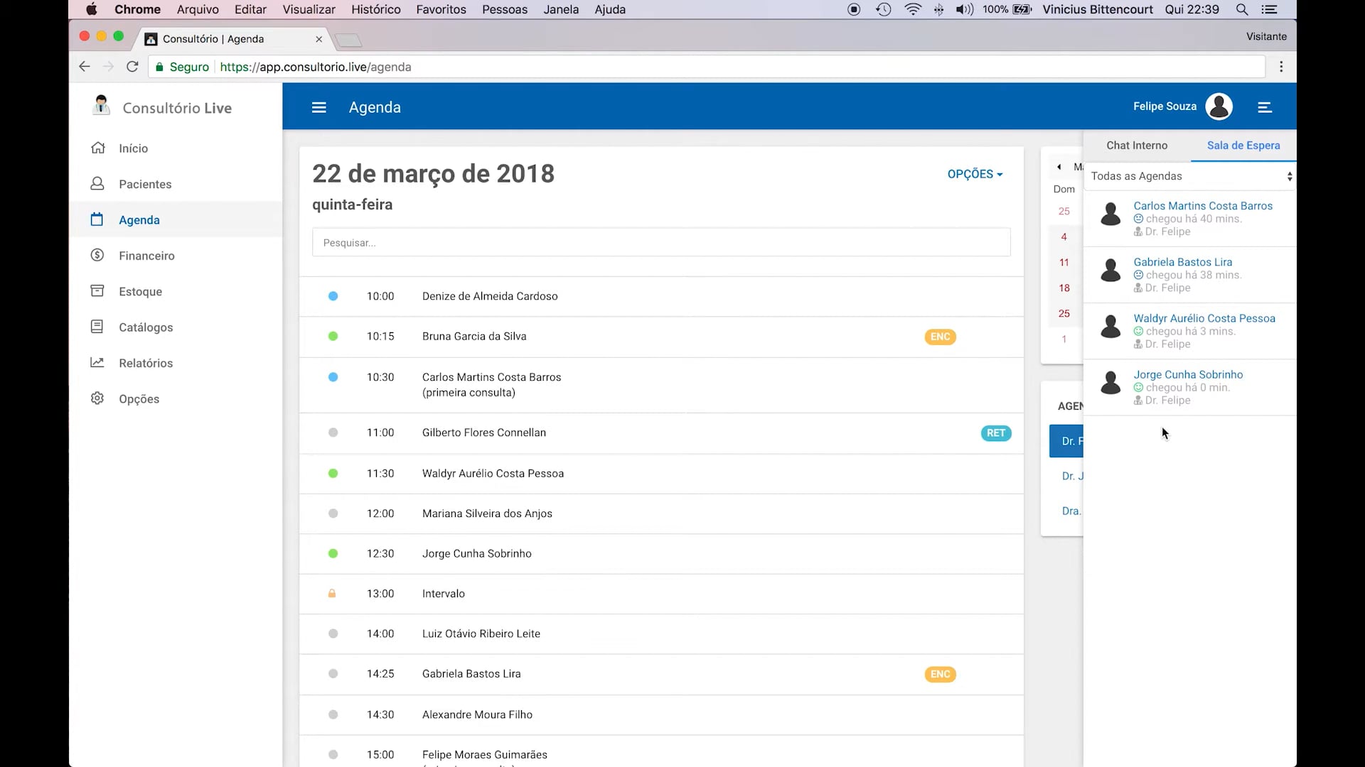Click the Agenda calendar icon in sidebar
This screenshot has height=767, width=1365.
pyautogui.click(x=97, y=219)
